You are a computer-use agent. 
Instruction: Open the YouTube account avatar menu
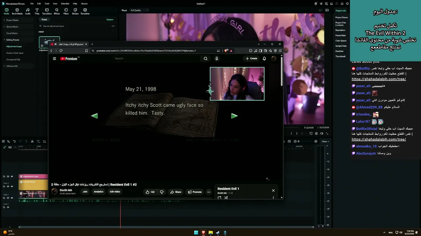[x=274, y=58]
